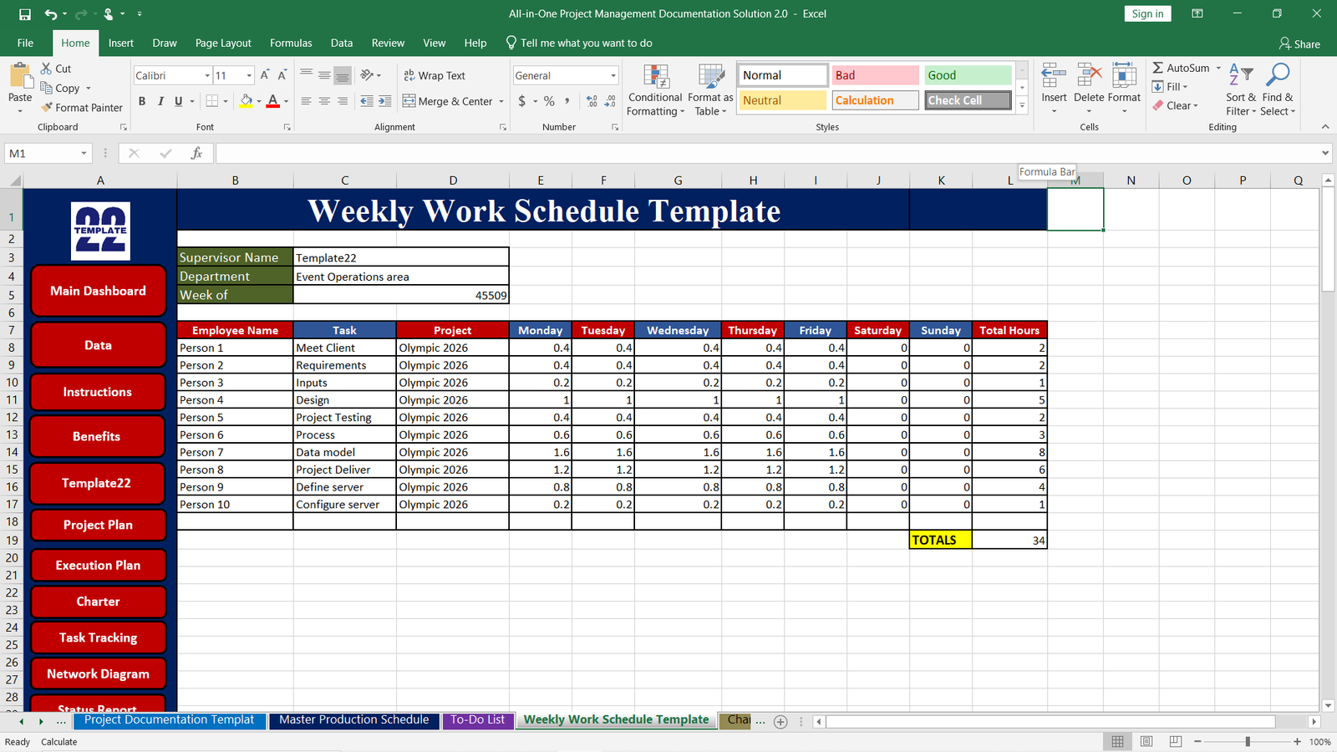1337x752 pixels.
Task: Toggle bold formatting
Action: [142, 101]
